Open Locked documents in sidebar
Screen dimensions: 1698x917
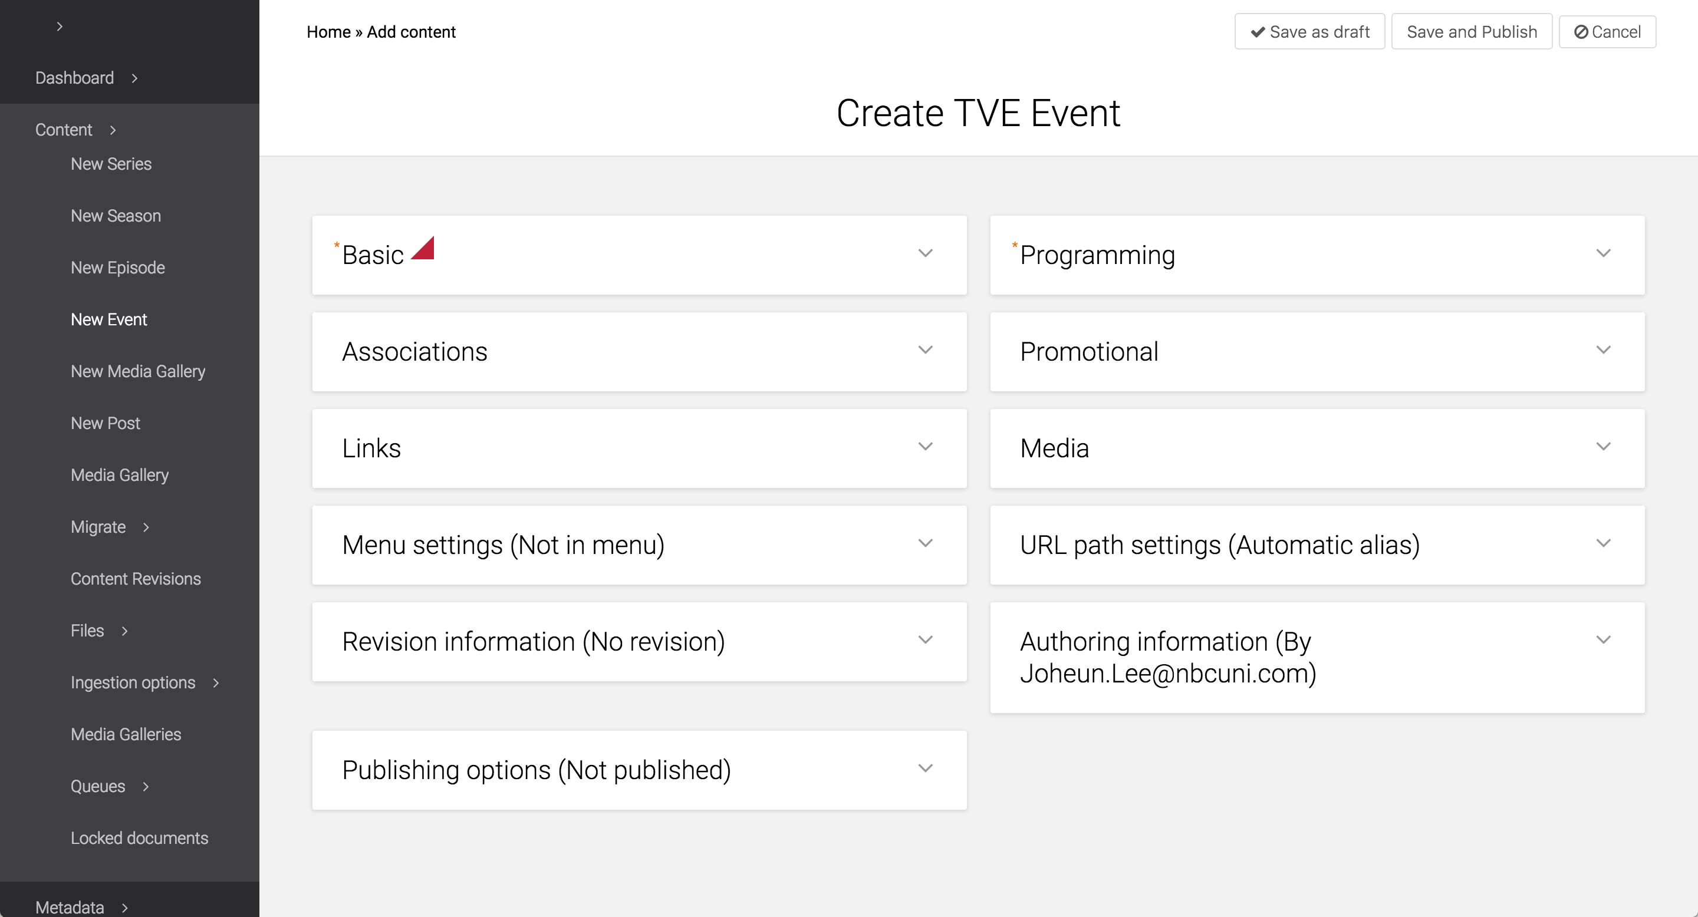point(139,838)
